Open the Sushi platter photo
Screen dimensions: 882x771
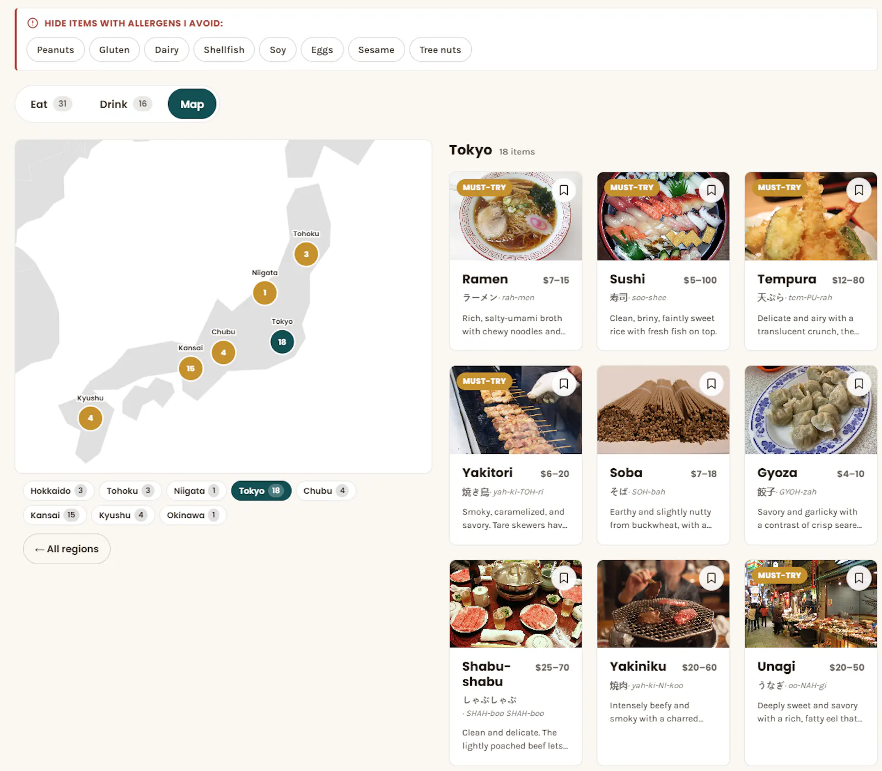coord(663,216)
